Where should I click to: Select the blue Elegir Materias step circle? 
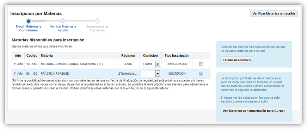pos(29,21)
